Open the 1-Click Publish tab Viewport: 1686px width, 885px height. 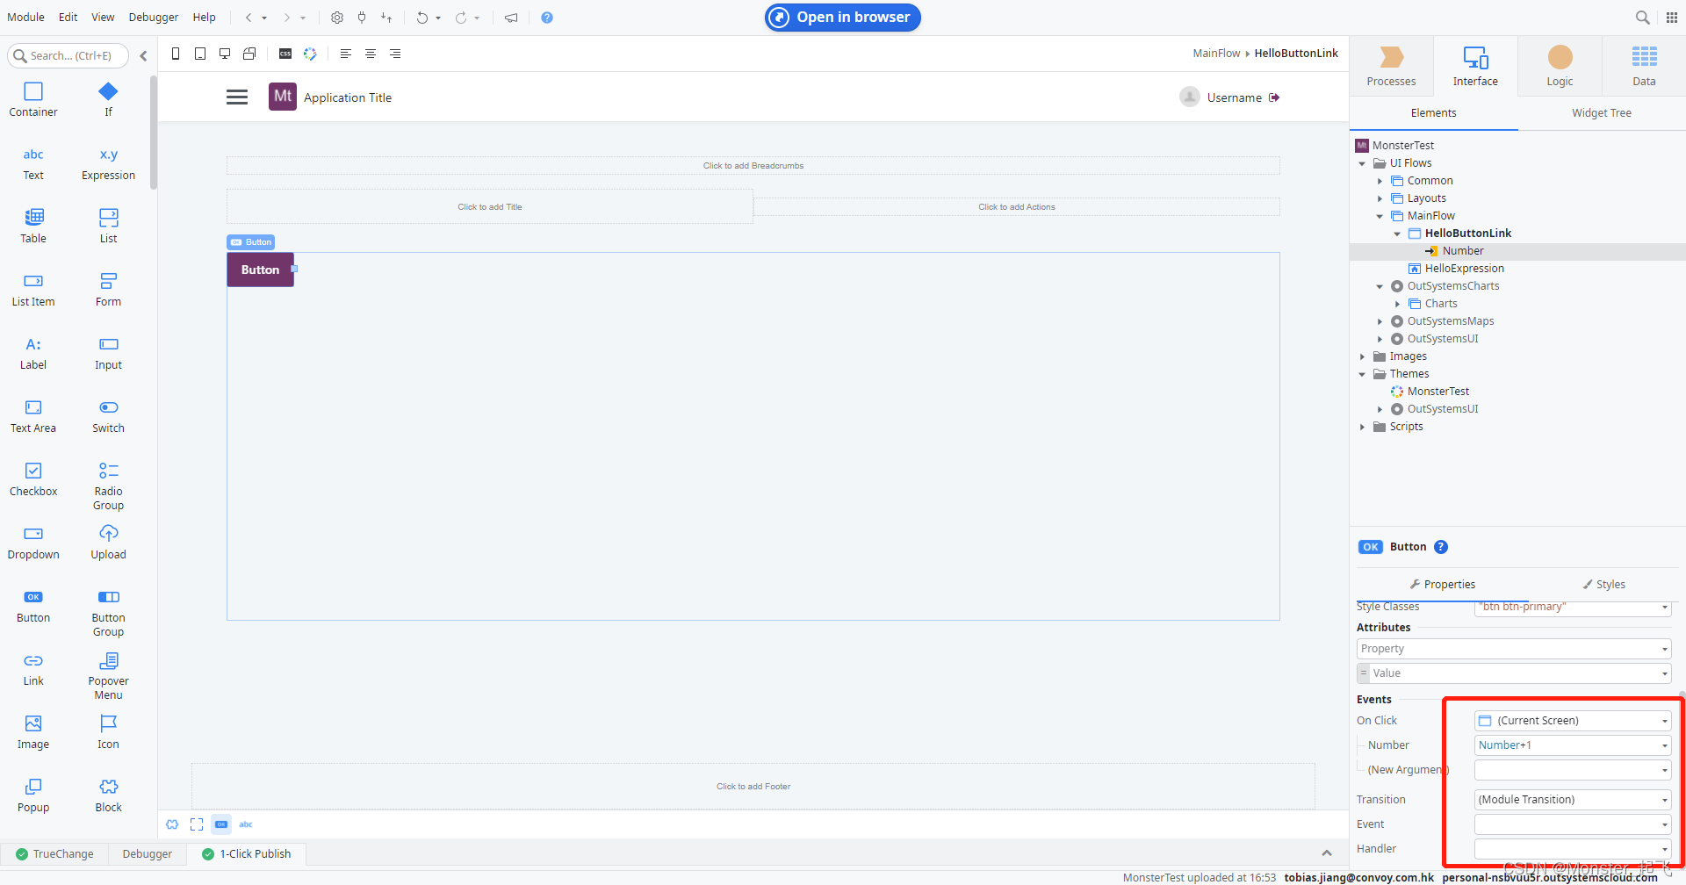click(x=247, y=854)
